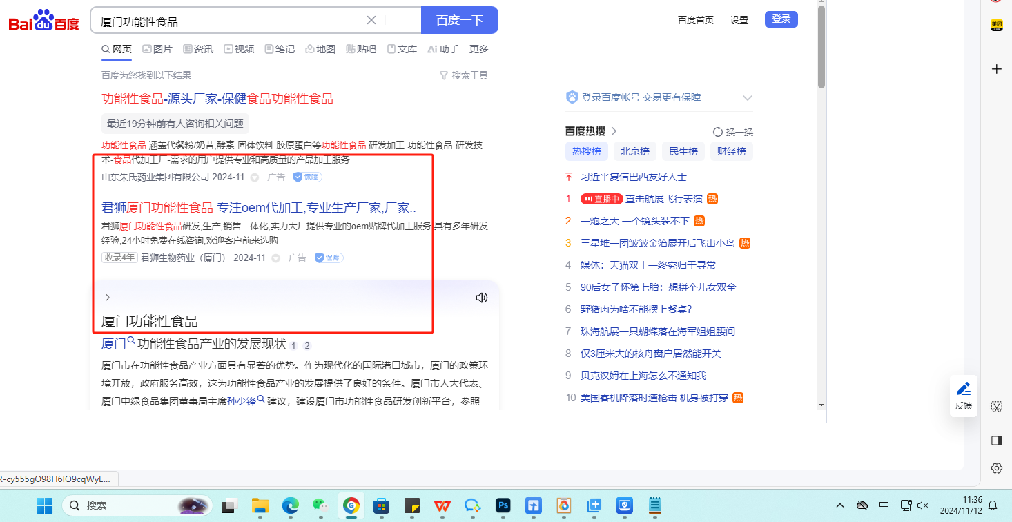The width and height of the screenshot is (1012, 522).
Task: Expand the 登录百度帐号 panel chevron
Action: coord(747,98)
